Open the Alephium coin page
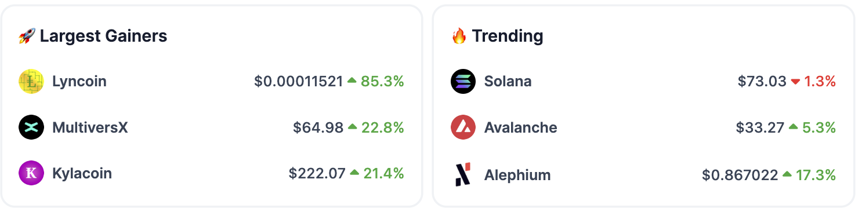Image resolution: width=862 pixels, height=212 pixels. click(x=517, y=174)
